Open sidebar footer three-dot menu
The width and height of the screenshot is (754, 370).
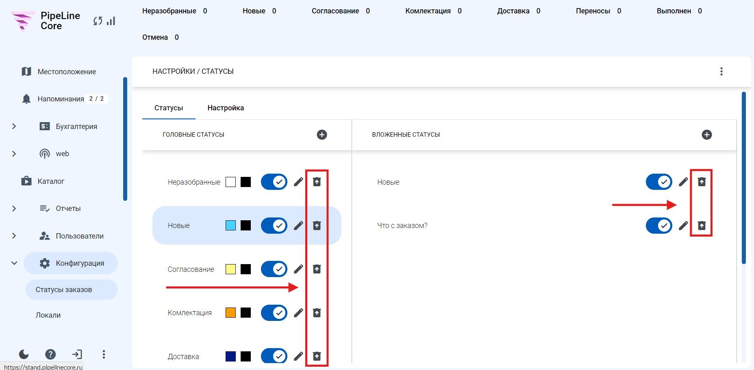click(104, 354)
